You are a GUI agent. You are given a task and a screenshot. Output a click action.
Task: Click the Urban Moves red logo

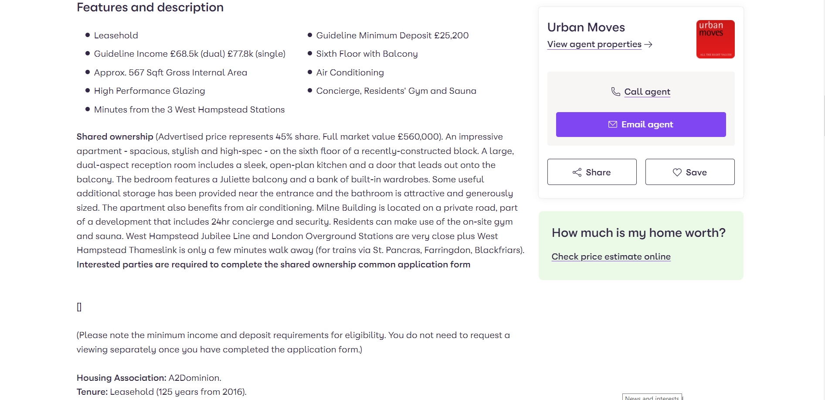715,39
